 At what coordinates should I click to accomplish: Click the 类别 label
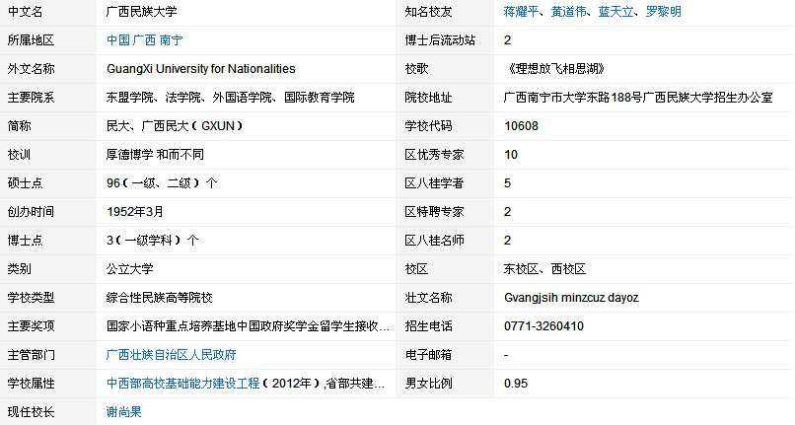19,269
